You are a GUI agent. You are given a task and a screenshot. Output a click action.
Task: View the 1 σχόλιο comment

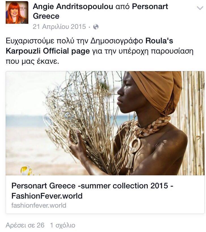[63, 225]
